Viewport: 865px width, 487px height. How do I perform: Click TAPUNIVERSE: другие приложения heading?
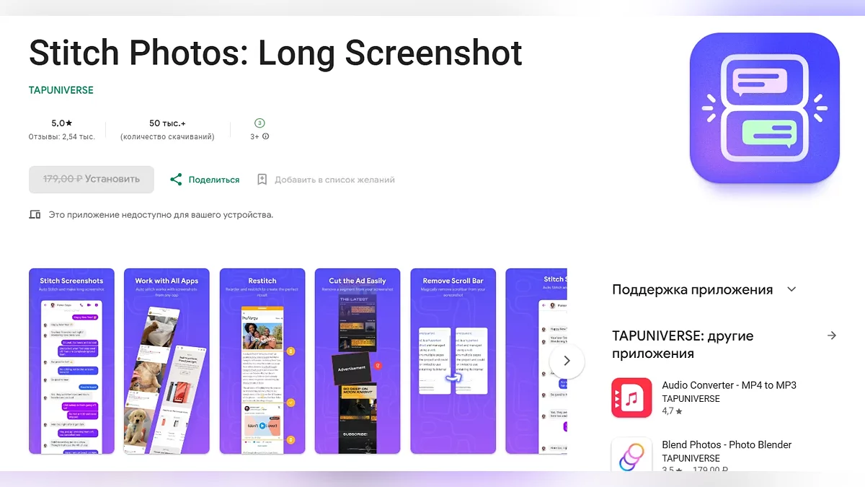[x=683, y=345]
